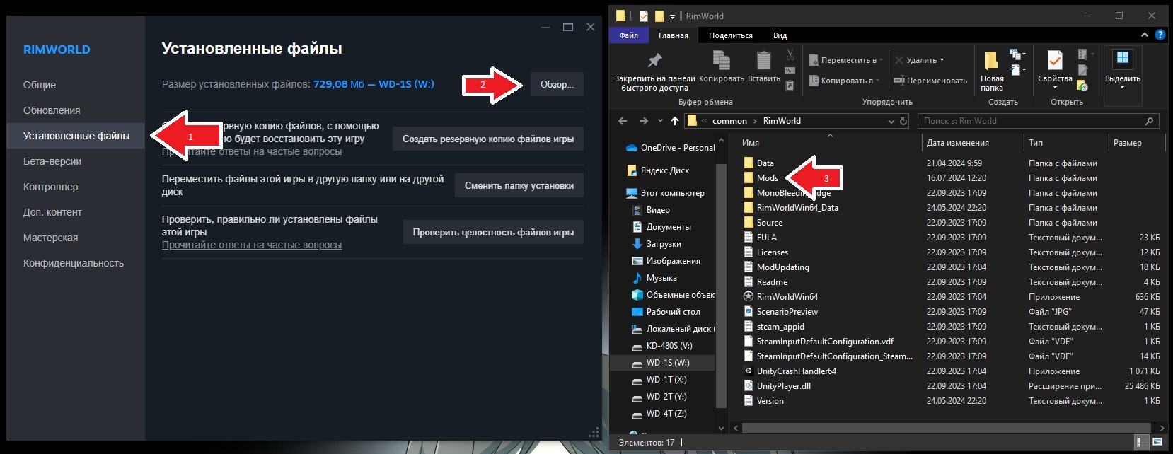Click Pin to Quick access icon in Explorer ribbon
Viewport: 1173px width, 454px height.
tap(654, 61)
